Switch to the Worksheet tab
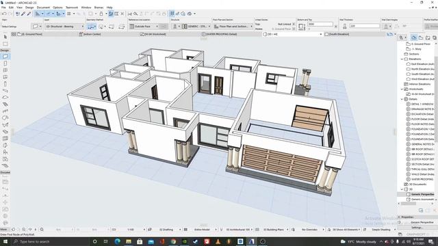Screen dimensions: 438x246 [153, 34]
